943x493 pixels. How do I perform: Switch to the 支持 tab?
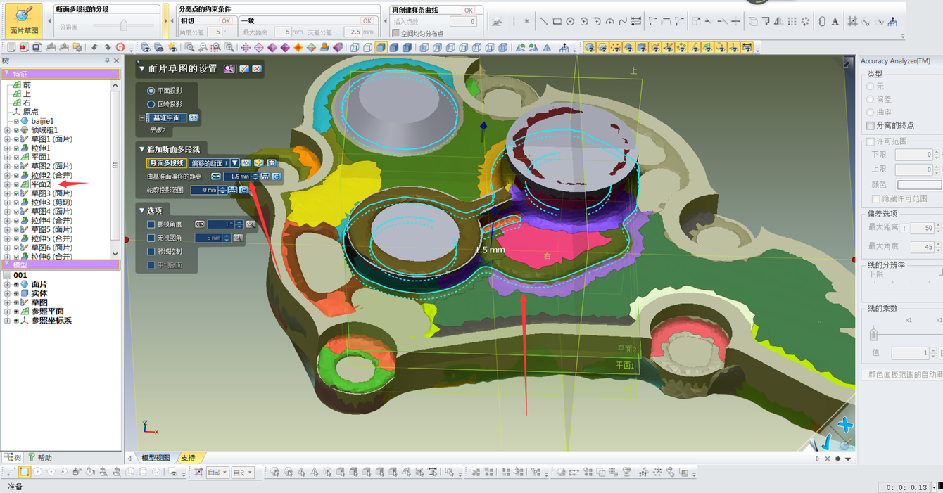pos(188,458)
